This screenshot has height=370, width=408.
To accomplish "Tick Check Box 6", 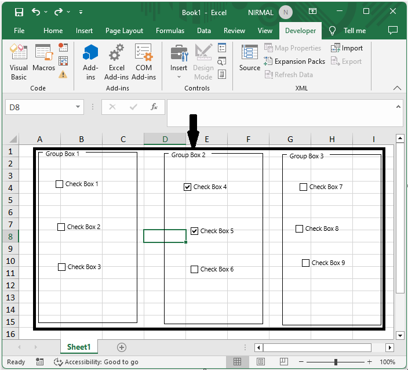I will [x=194, y=269].
